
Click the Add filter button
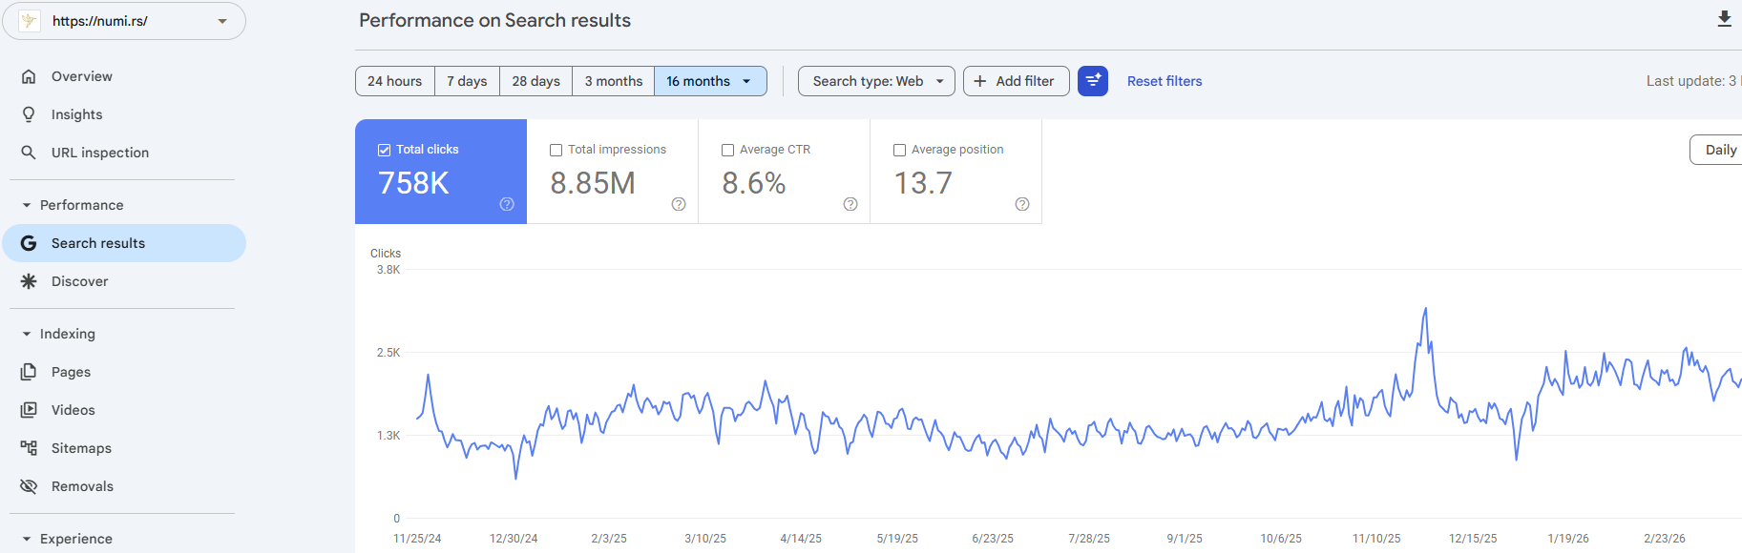1016,81
